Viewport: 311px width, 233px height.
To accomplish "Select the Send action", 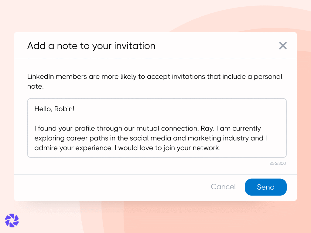I will [x=265, y=187].
